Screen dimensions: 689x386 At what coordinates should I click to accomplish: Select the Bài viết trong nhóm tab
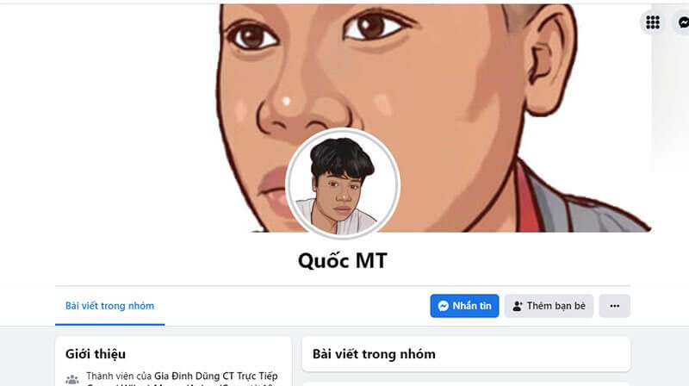(110, 306)
